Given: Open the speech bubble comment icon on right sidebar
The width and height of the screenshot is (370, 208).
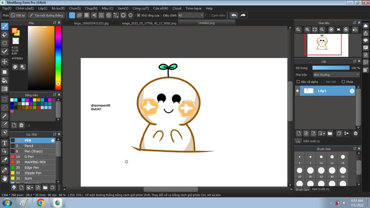Looking at the screenshot, I should tap(366, 40).
